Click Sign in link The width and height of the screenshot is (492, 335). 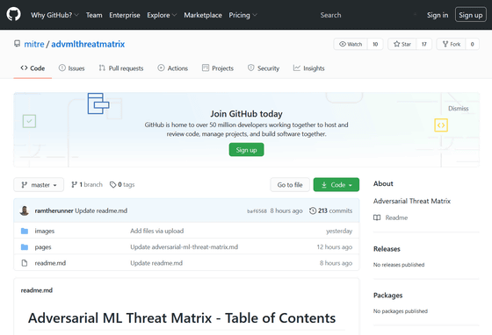point(438,15)
